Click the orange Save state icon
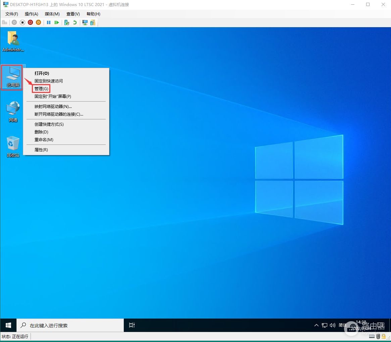This screenshot has height=342, width=391. [x=38, y=22]
